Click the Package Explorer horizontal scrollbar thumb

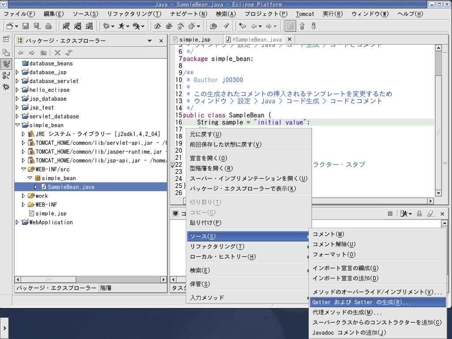tap(49, 279)
